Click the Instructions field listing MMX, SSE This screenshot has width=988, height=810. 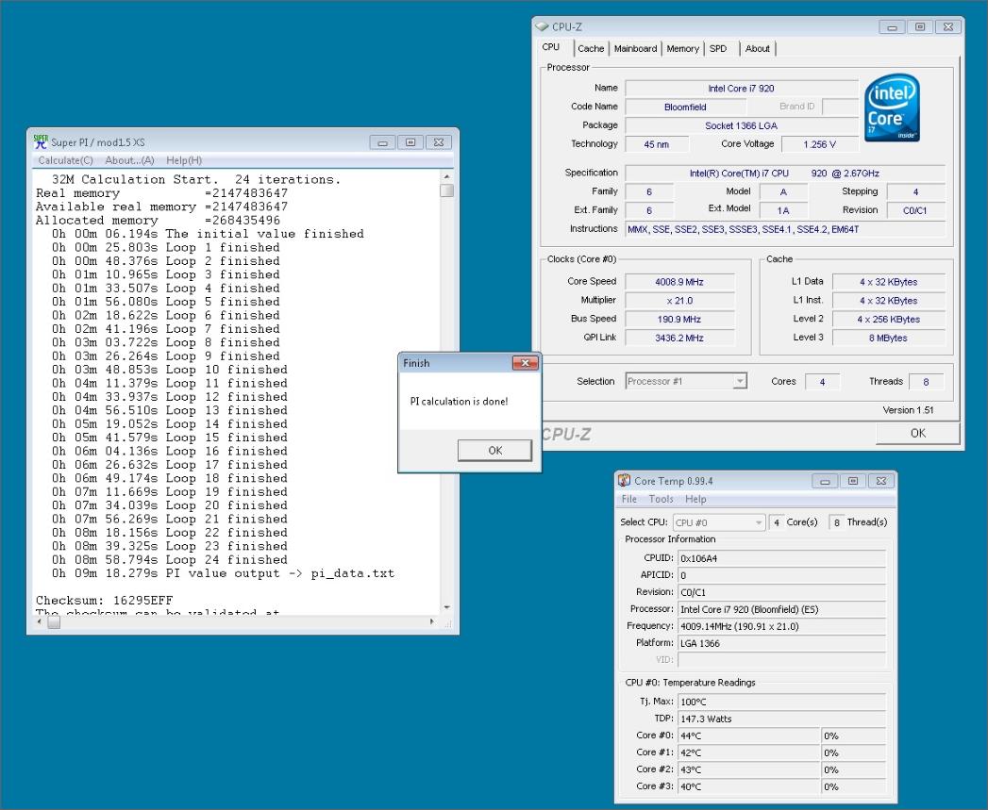point(785,229)
